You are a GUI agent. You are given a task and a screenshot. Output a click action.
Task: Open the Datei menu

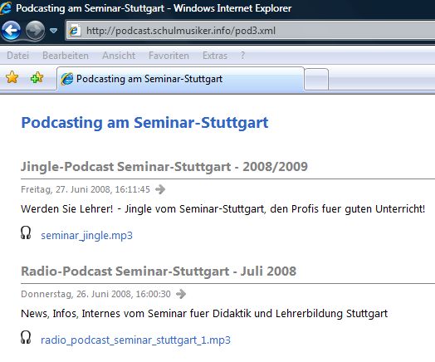pos(17,56)
